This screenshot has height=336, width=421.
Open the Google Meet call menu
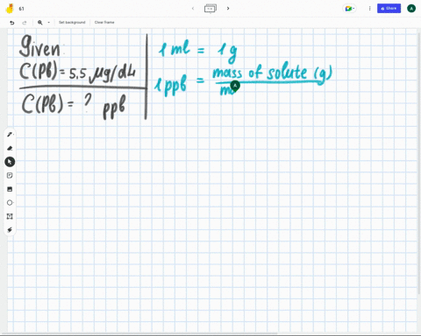click(x=349, y=9)
